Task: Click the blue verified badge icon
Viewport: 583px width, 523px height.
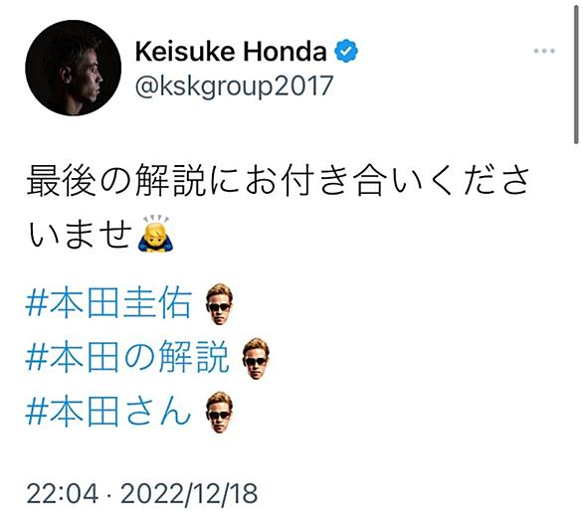Action: tap(346, 51)
